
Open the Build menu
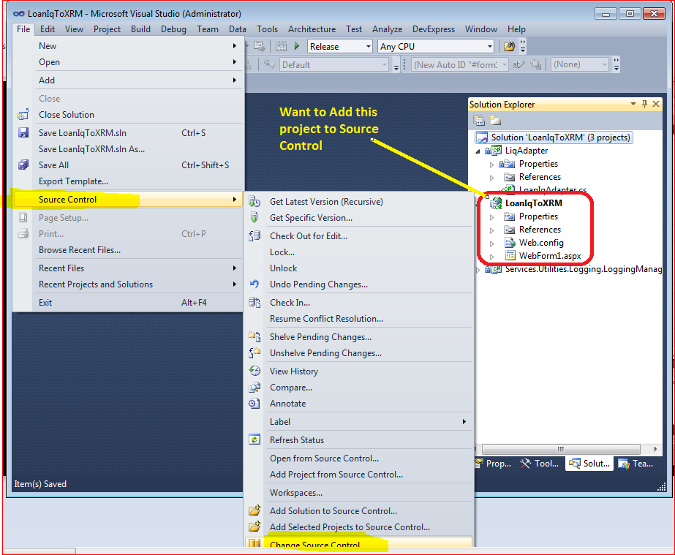[x=140, y=29]
